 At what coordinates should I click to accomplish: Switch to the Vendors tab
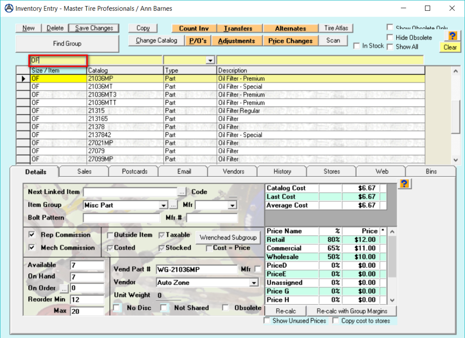point(232,171)
